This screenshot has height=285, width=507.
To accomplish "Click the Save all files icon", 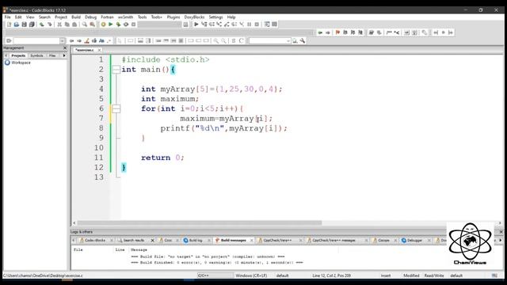I will point(32,25).
